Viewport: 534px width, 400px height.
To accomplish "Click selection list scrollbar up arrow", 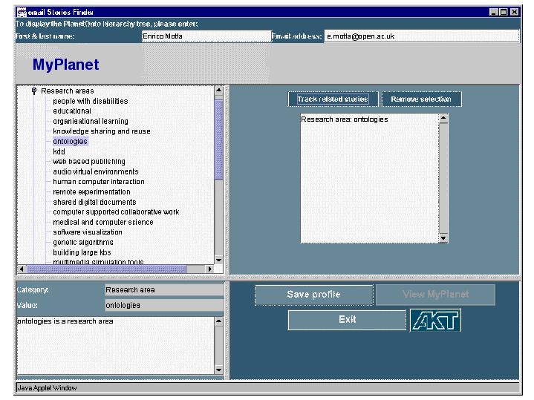I will (443, 119).
